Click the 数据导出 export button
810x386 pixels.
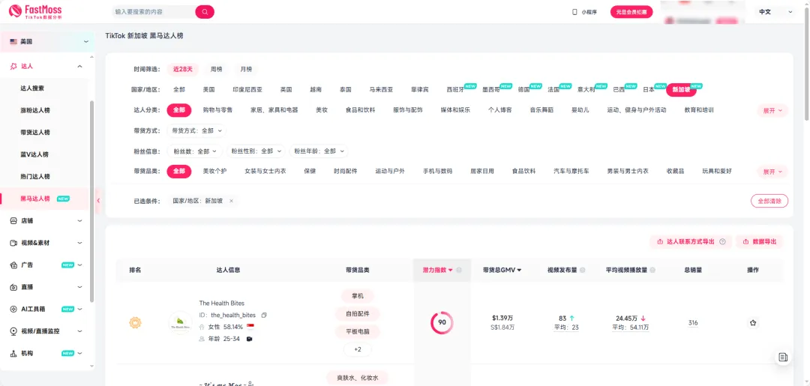pyautogui.click(x=759, y=242)
